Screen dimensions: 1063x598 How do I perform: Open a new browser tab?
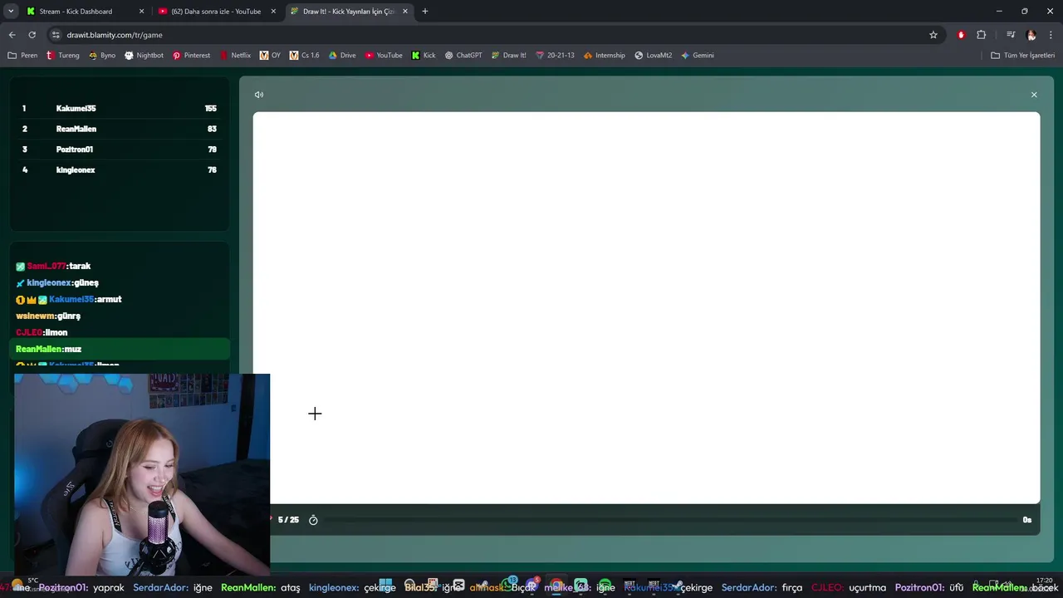[425, 12]
